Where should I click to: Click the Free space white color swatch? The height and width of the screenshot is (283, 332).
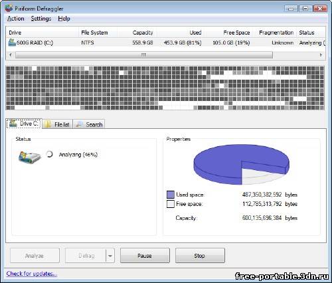171,204
